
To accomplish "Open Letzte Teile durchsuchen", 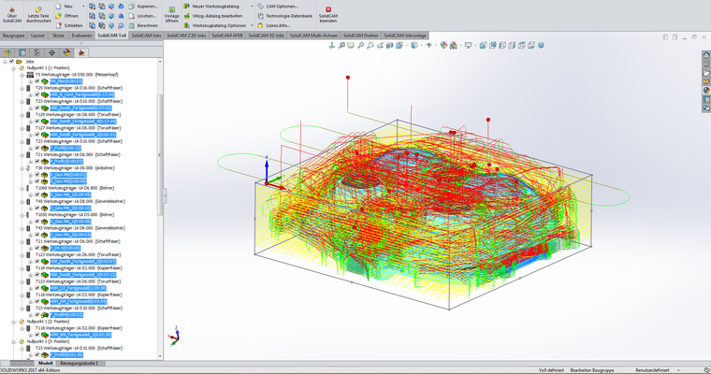I will pyautogui.click(x=38, y=15).
